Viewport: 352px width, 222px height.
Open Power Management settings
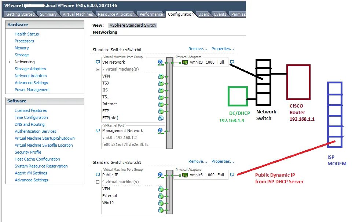(32, 90)
